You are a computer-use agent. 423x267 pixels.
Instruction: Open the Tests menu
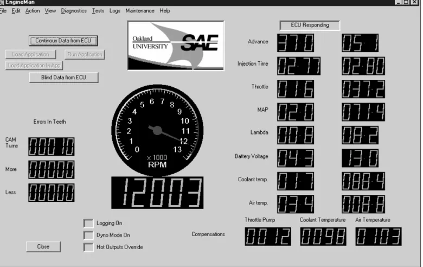98,11
